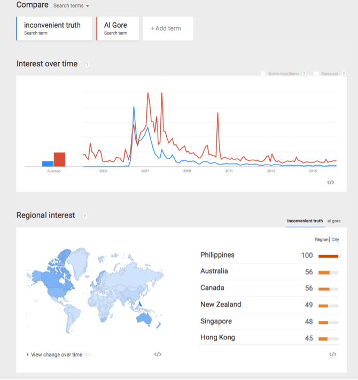Click embed icon beneath the world map
Image resolution: width=358 pixels, height=380 pixels.
coord(158,354)
